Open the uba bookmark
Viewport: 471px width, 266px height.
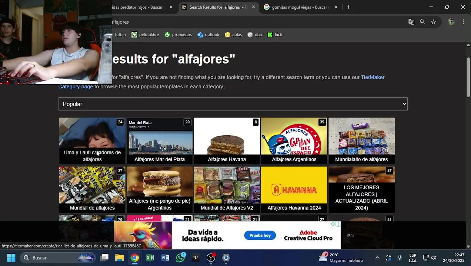[x=254, y=35]
